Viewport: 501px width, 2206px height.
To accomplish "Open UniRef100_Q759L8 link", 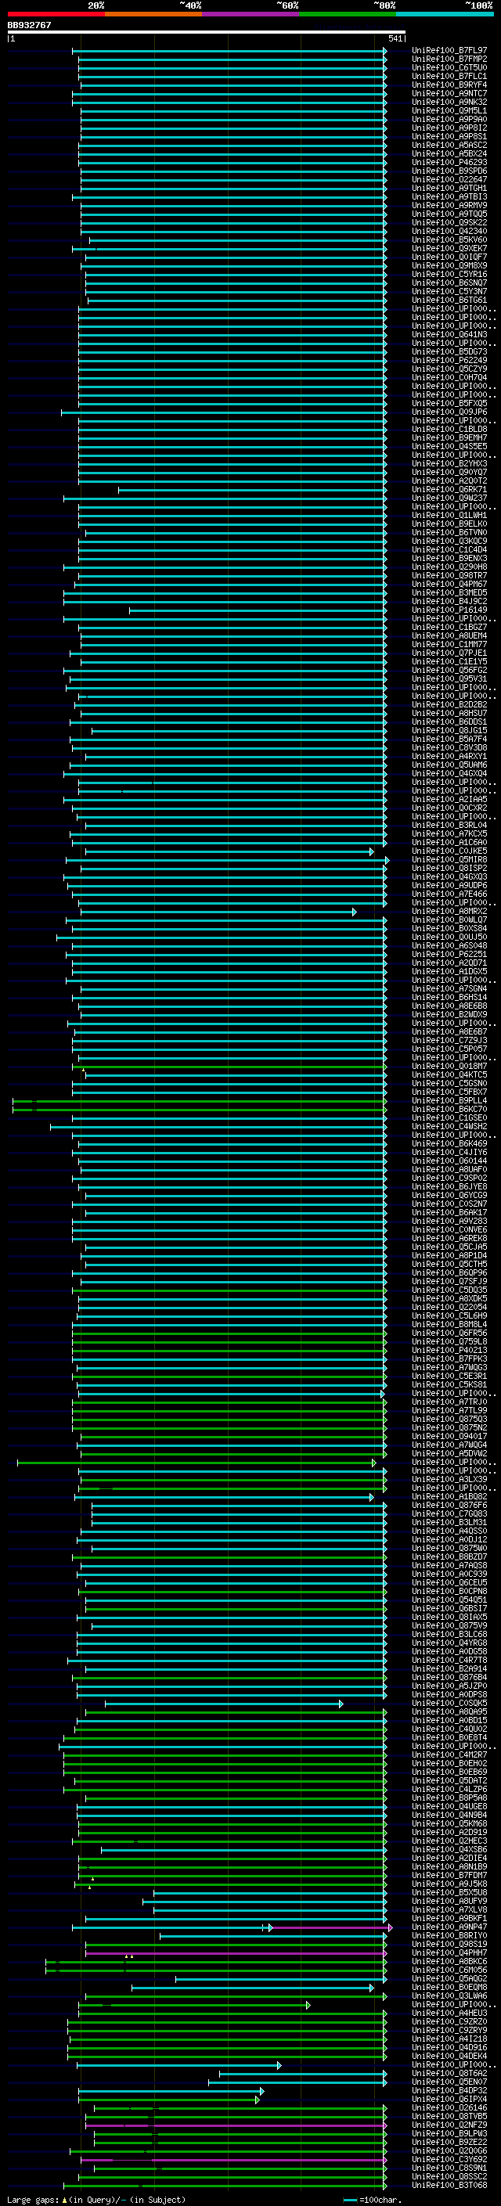I will point(449,1341).
